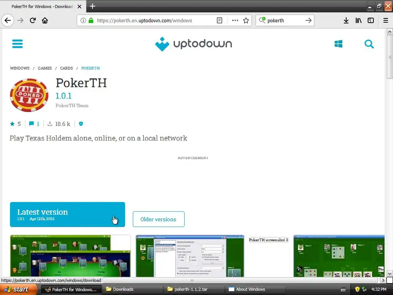This screenshot has width=393, height=295.
Task: Open the Uptodown site search
Action: (369, 44)
